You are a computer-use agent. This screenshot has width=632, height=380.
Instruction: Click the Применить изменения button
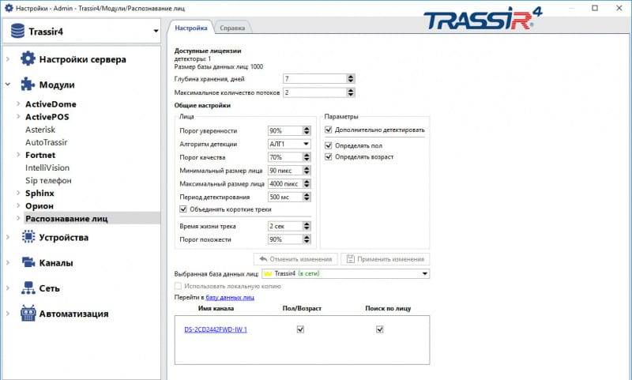click(x=385, y=259)
